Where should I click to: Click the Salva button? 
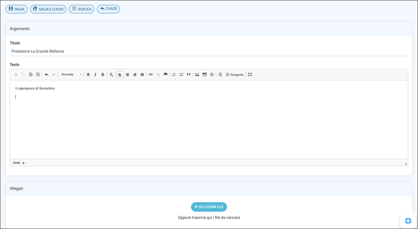pos(16,9)
